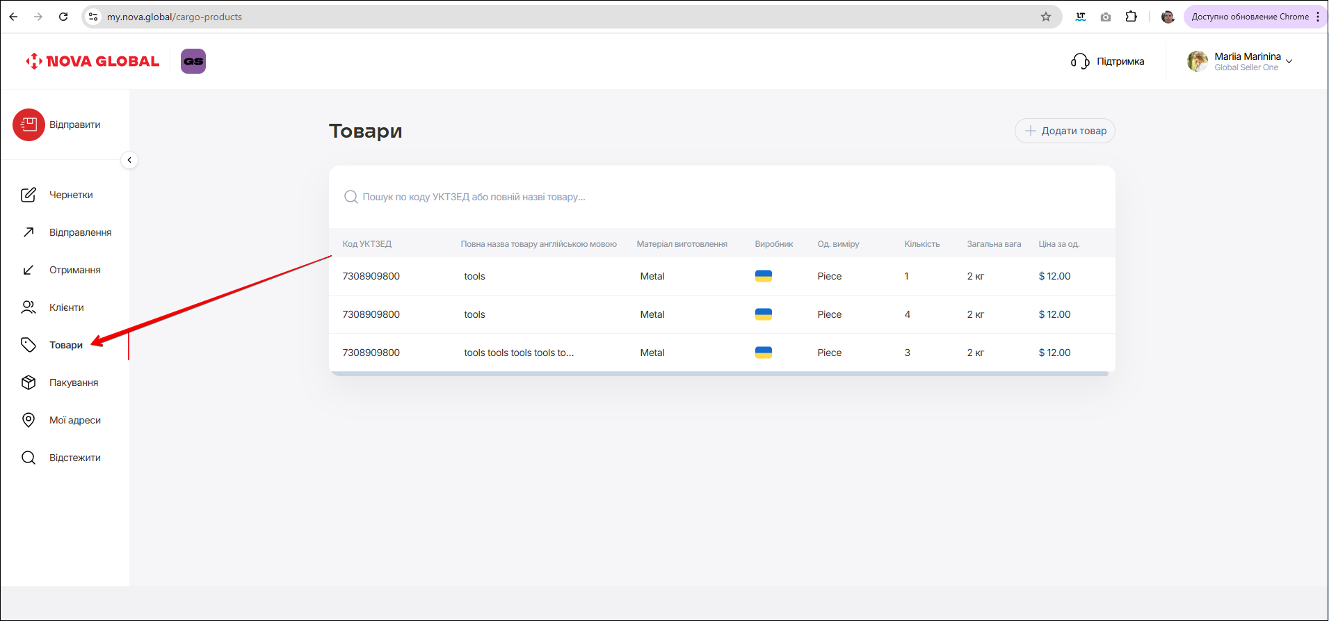
Task: Open Пакування box icon in sidebar
Action: [29, 382]
